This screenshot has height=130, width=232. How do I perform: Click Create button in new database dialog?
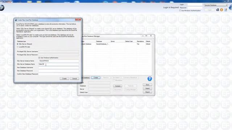click(x=65, y=79)
